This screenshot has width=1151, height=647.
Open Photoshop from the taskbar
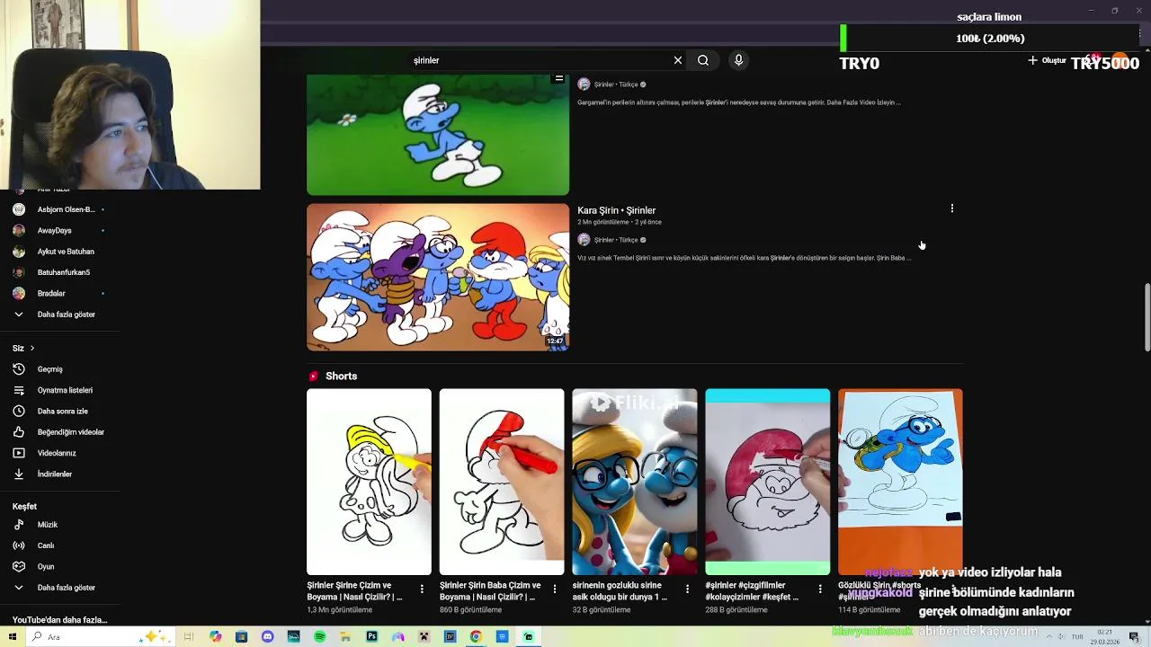click(371, 637)
